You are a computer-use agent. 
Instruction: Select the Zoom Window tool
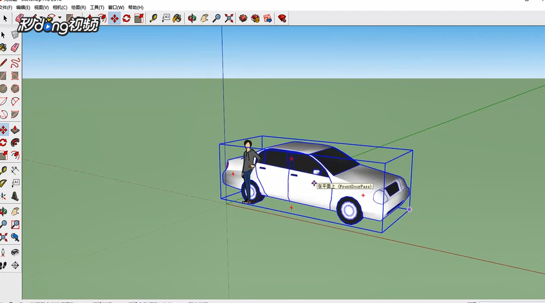tap(15, 224)
